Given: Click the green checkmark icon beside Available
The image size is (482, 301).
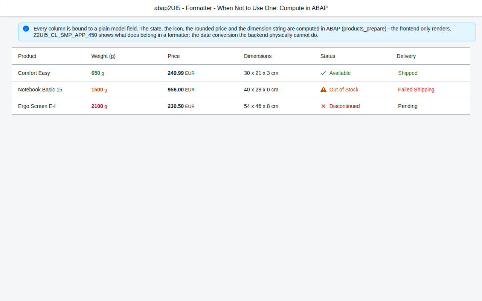Looking at the screenshot, I should tap(323, 73).
